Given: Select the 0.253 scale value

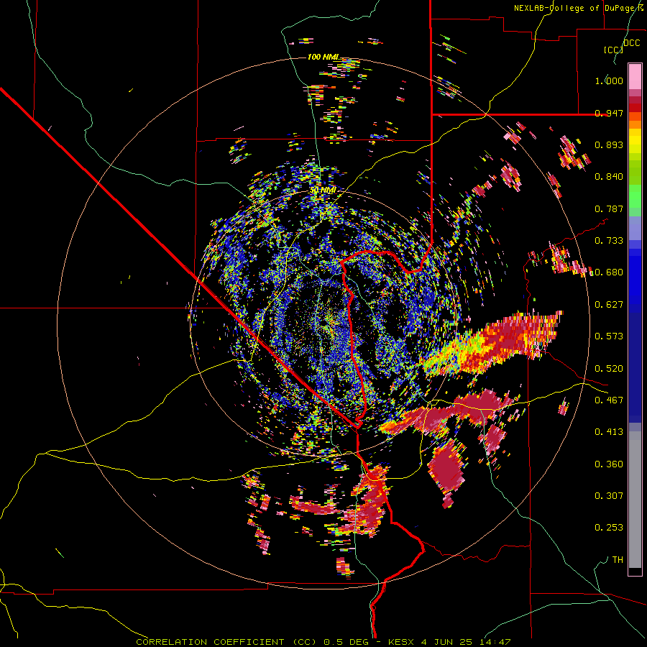Looking at the screenshot, I should 609,528.
